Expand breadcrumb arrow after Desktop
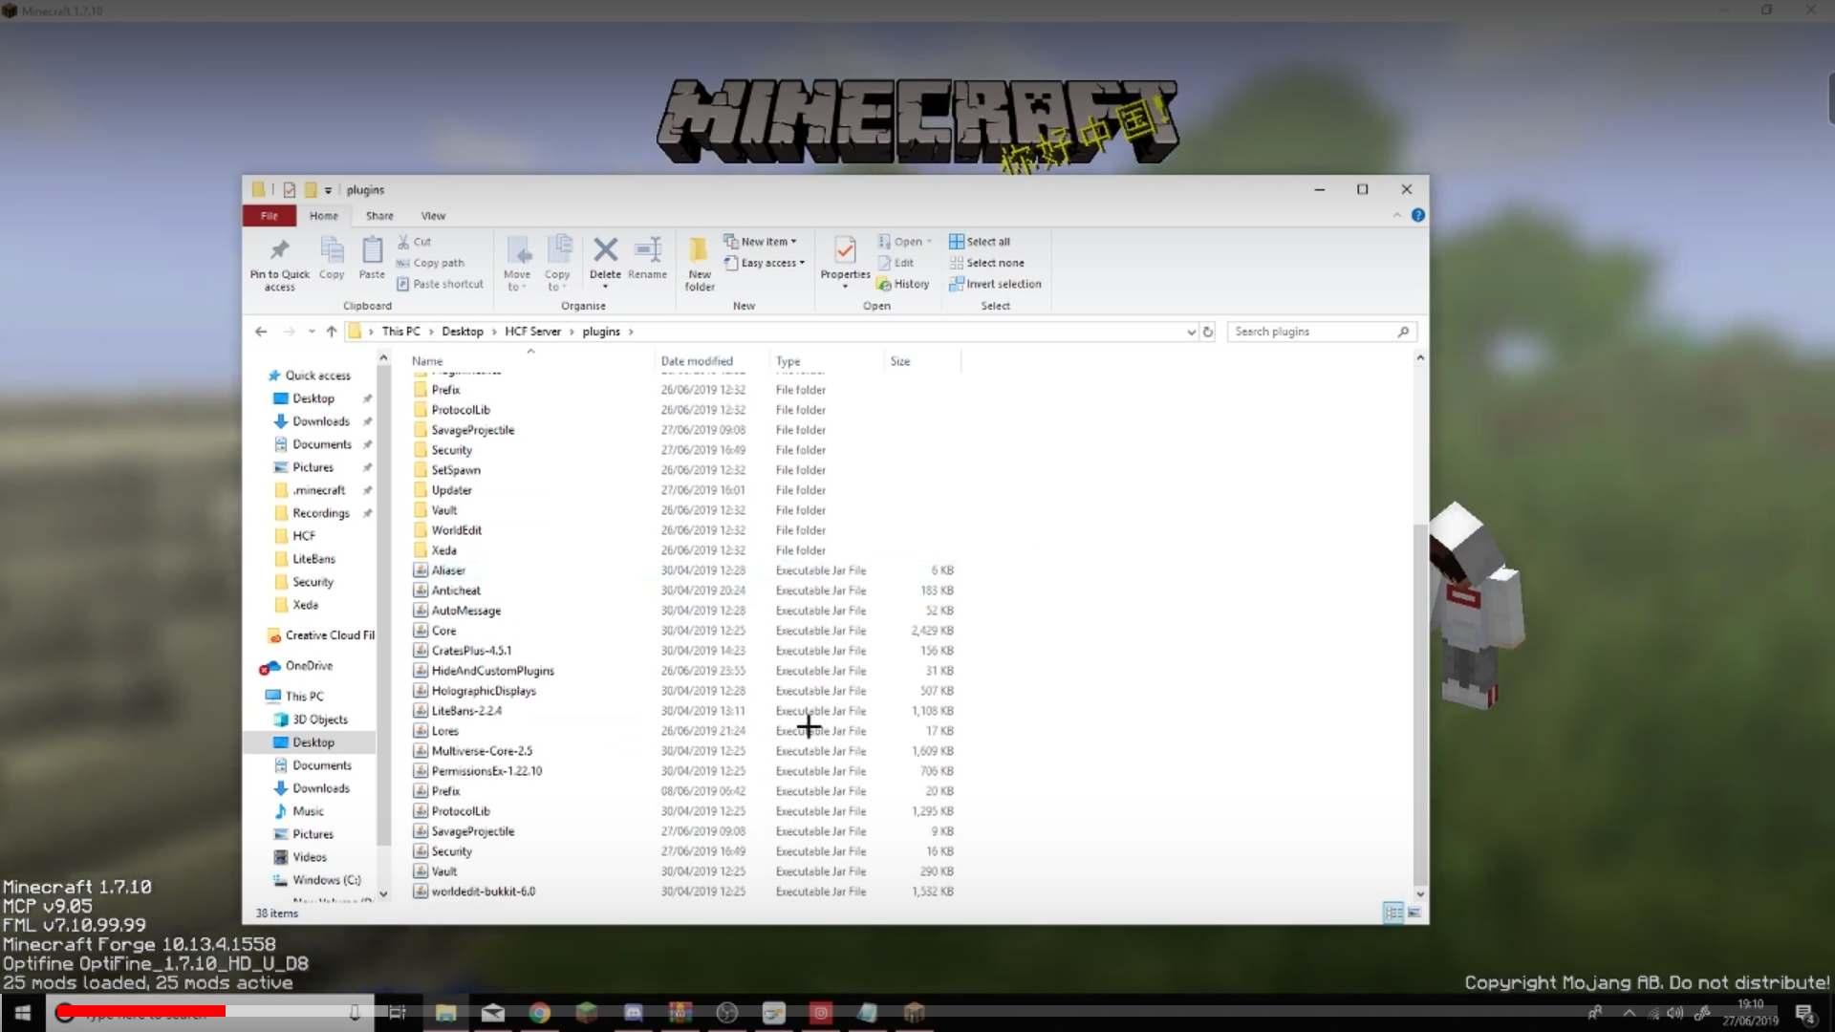 coord(494,332)
